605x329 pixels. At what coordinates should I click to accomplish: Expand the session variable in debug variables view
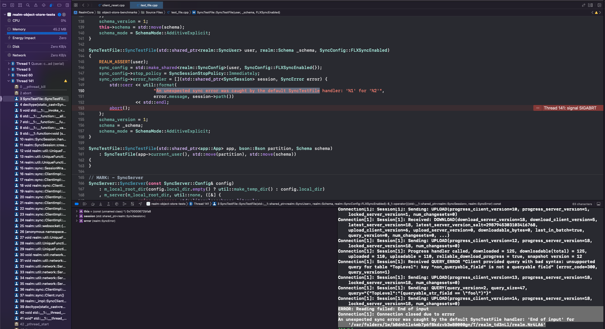[x=77, y=216]
